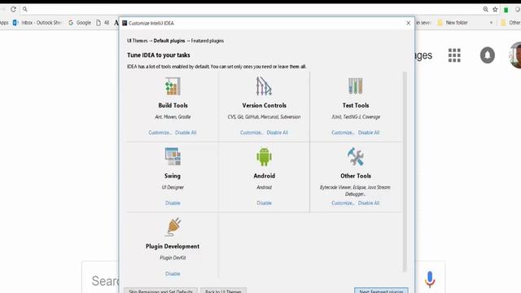Open Google apps grid in browser
This screenshot has width=521, height=293.
454,55
